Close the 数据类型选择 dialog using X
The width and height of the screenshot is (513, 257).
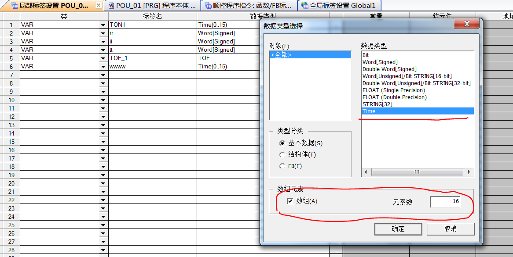click(x=466, y=24)
